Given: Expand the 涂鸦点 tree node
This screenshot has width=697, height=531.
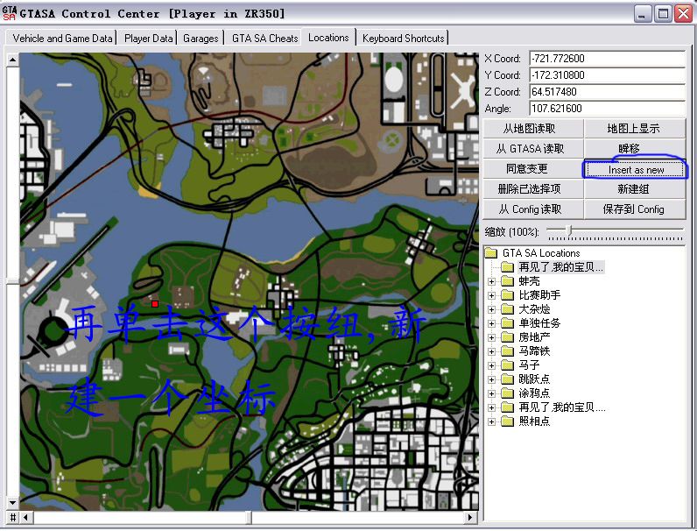Looking at the screenshot, I should pyautogui.click(x=491, y=393).
